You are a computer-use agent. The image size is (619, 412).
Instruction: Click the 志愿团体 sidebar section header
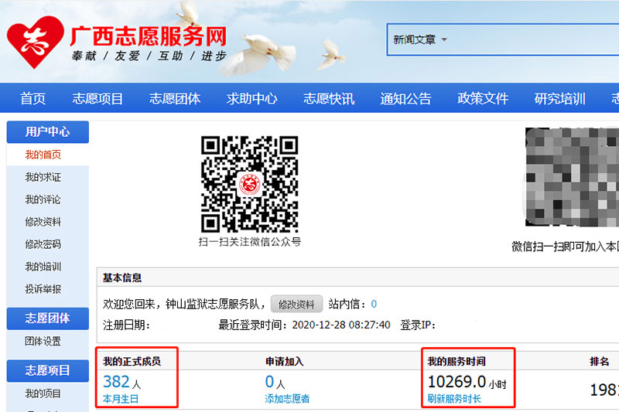click(x=48, y=318)
